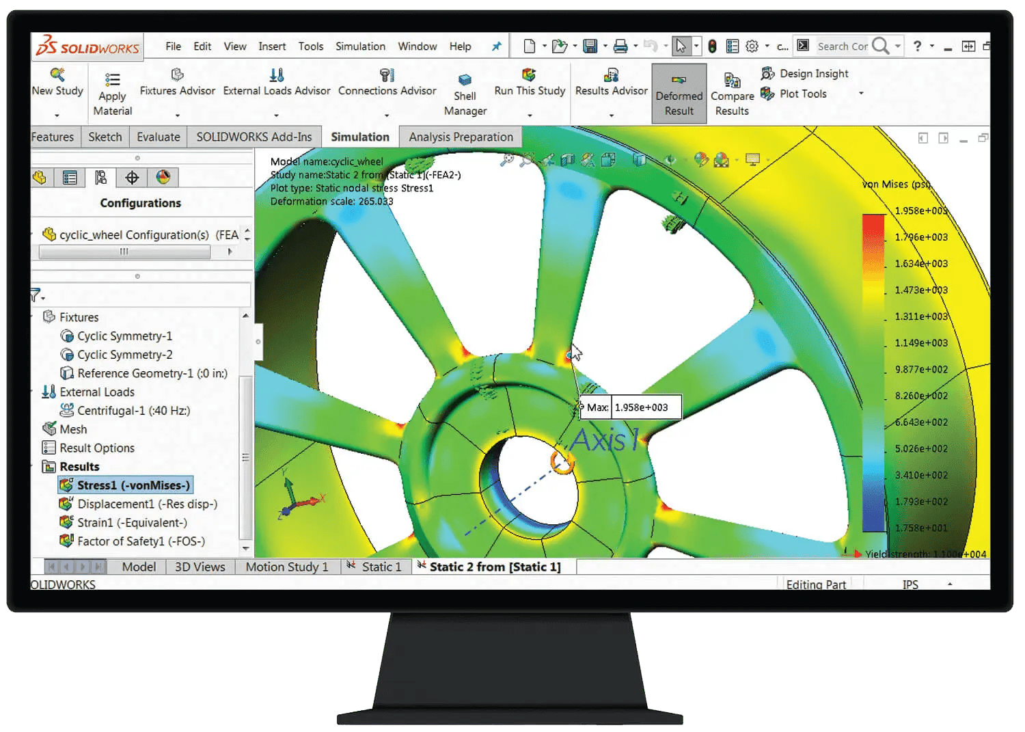
Task: Switch to DimXpertManager tab icon
Action: pos(132,178)
